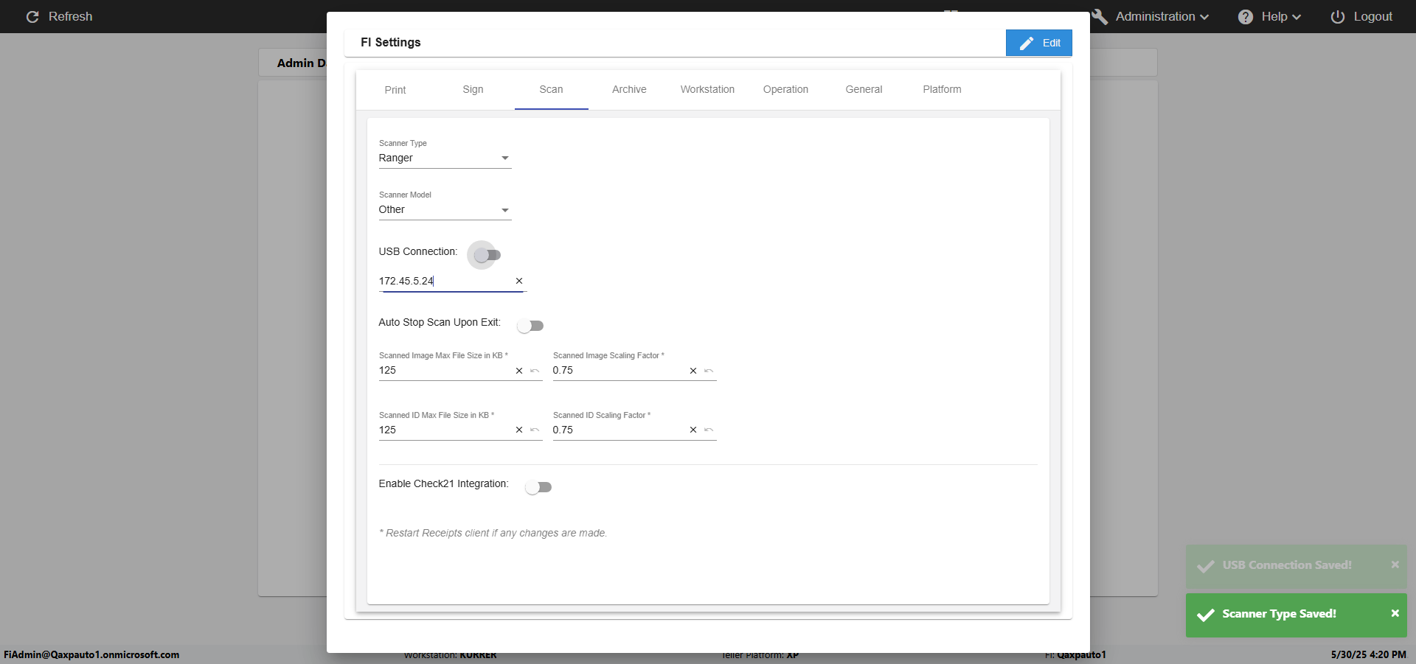The image size is (1416, 664).
Task: Click the Logout power icon
Action: 1338,16
